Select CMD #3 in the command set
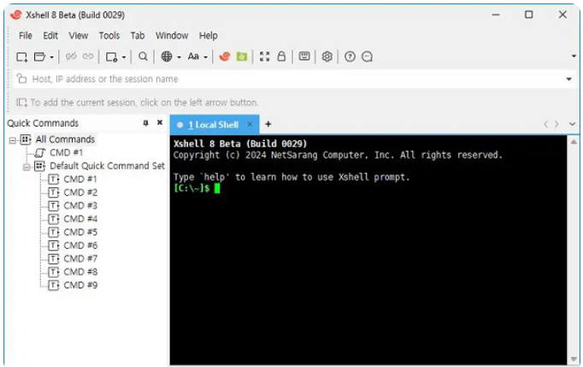Image resolution: width=583 pixels, height=367 pixels. coord(80,206)
